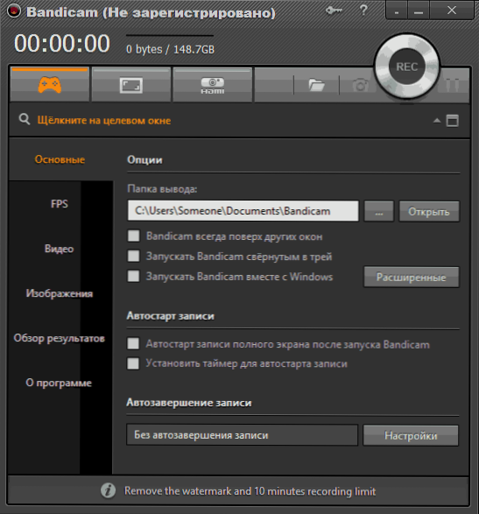Viewport: 479px width, 514px height.
Task: Start recording with the REC button
Action: click(x=407, y=67)
